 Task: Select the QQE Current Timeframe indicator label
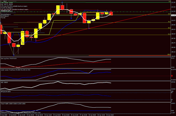click(15, 70)
